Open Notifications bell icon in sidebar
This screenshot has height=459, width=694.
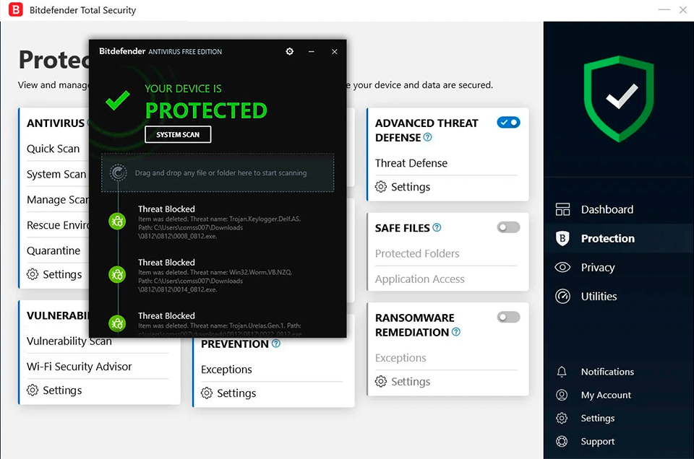click(x=562, y=372)
